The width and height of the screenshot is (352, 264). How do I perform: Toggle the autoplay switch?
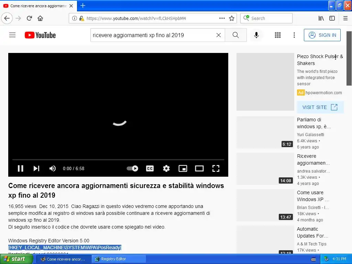pyautogui.click(x=132, y=168)
